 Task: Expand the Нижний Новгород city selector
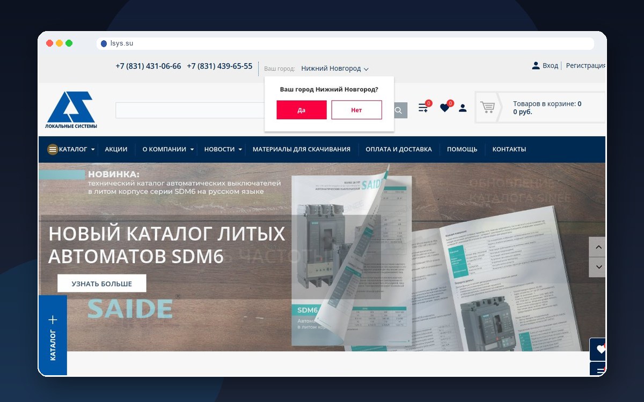tap(335, 69)
